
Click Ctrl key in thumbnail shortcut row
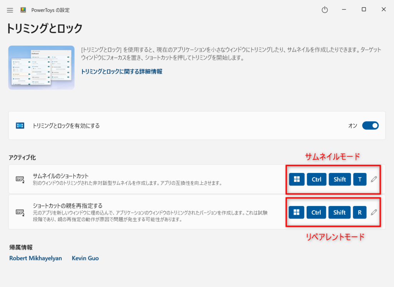(x=317, y=179)
